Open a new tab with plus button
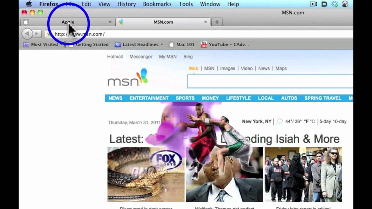Viewport: 372px width, 209px height. [217, 22]
